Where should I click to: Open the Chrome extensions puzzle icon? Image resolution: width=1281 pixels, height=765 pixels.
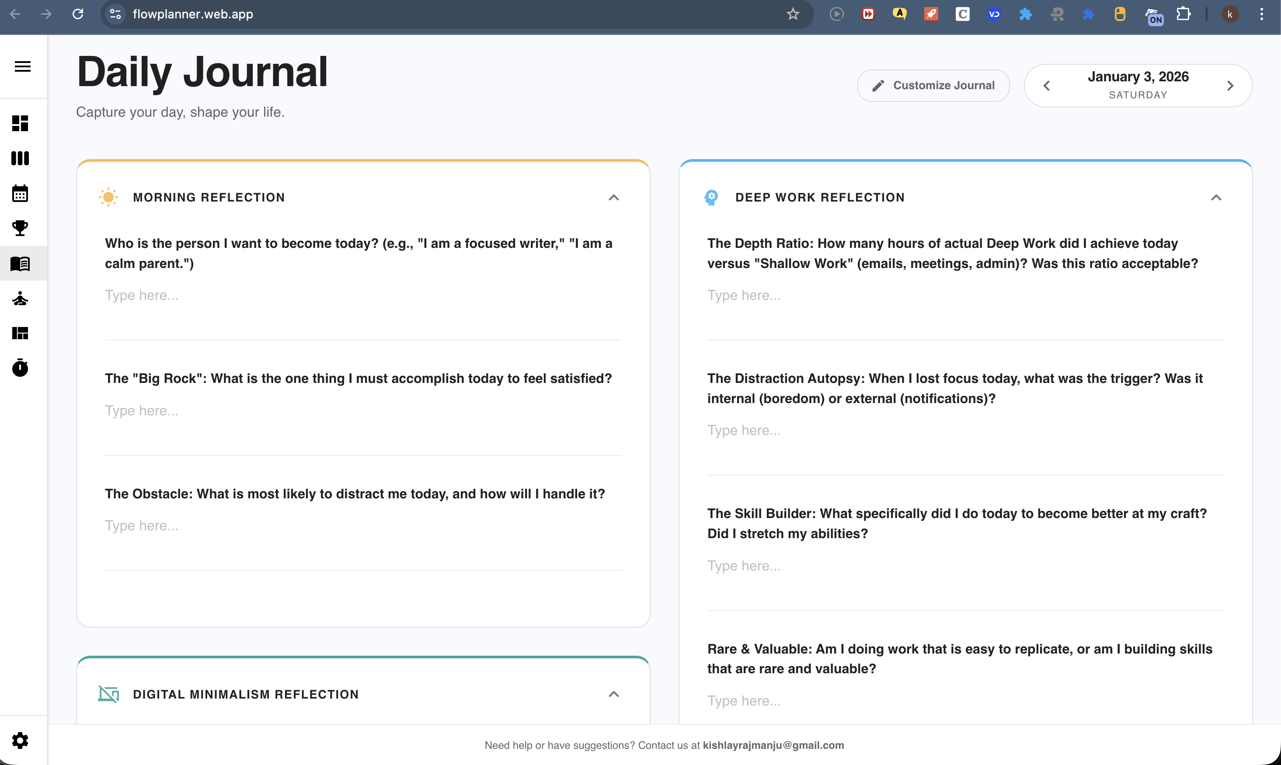coord(1184,14)
